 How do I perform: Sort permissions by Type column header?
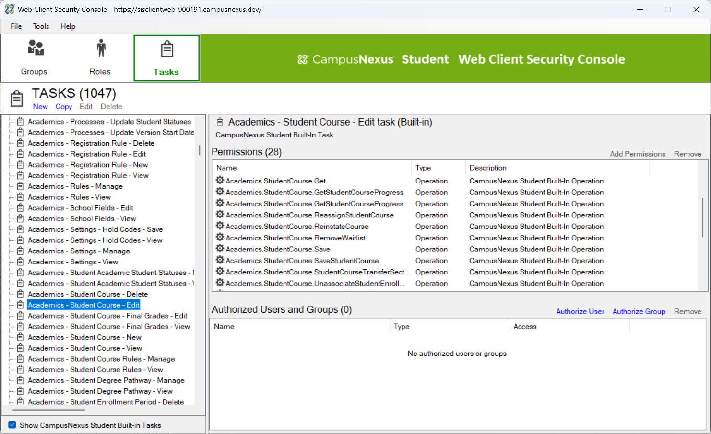438,168
